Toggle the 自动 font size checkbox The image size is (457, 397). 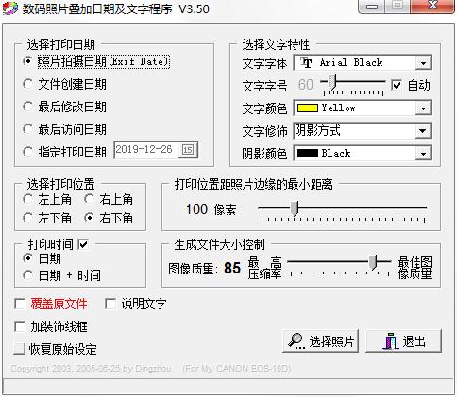(397, 85)
